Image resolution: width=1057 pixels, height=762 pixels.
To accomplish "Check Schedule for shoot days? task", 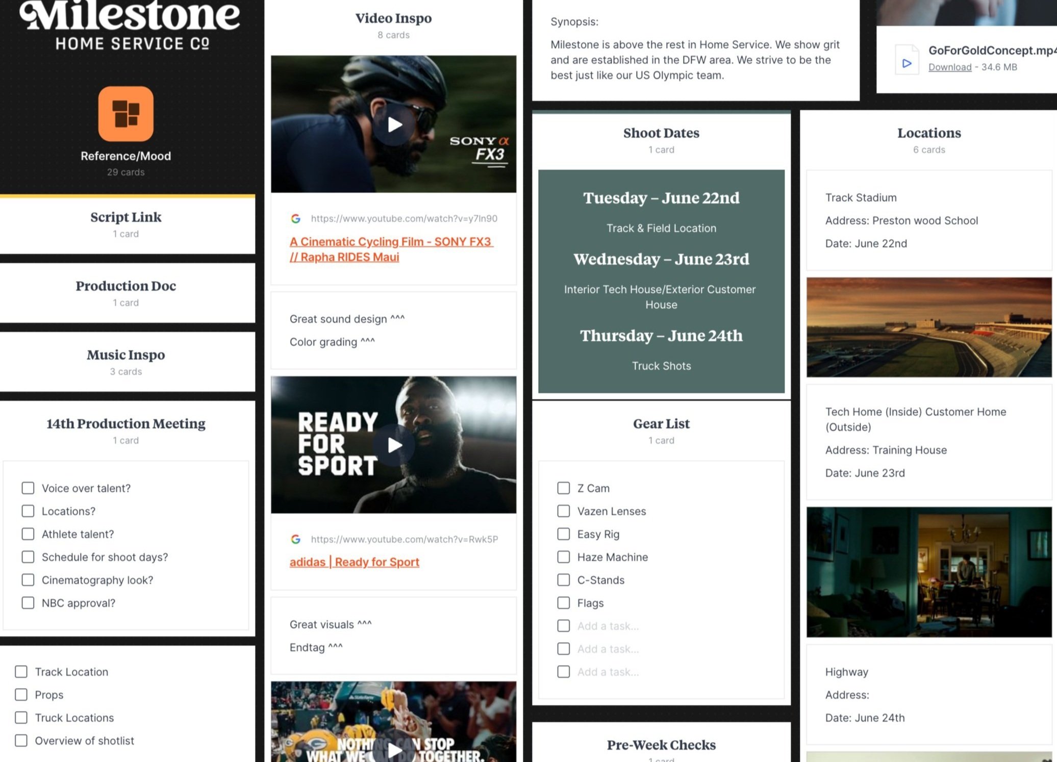I will pyautogui.click(x=28, y=557).
